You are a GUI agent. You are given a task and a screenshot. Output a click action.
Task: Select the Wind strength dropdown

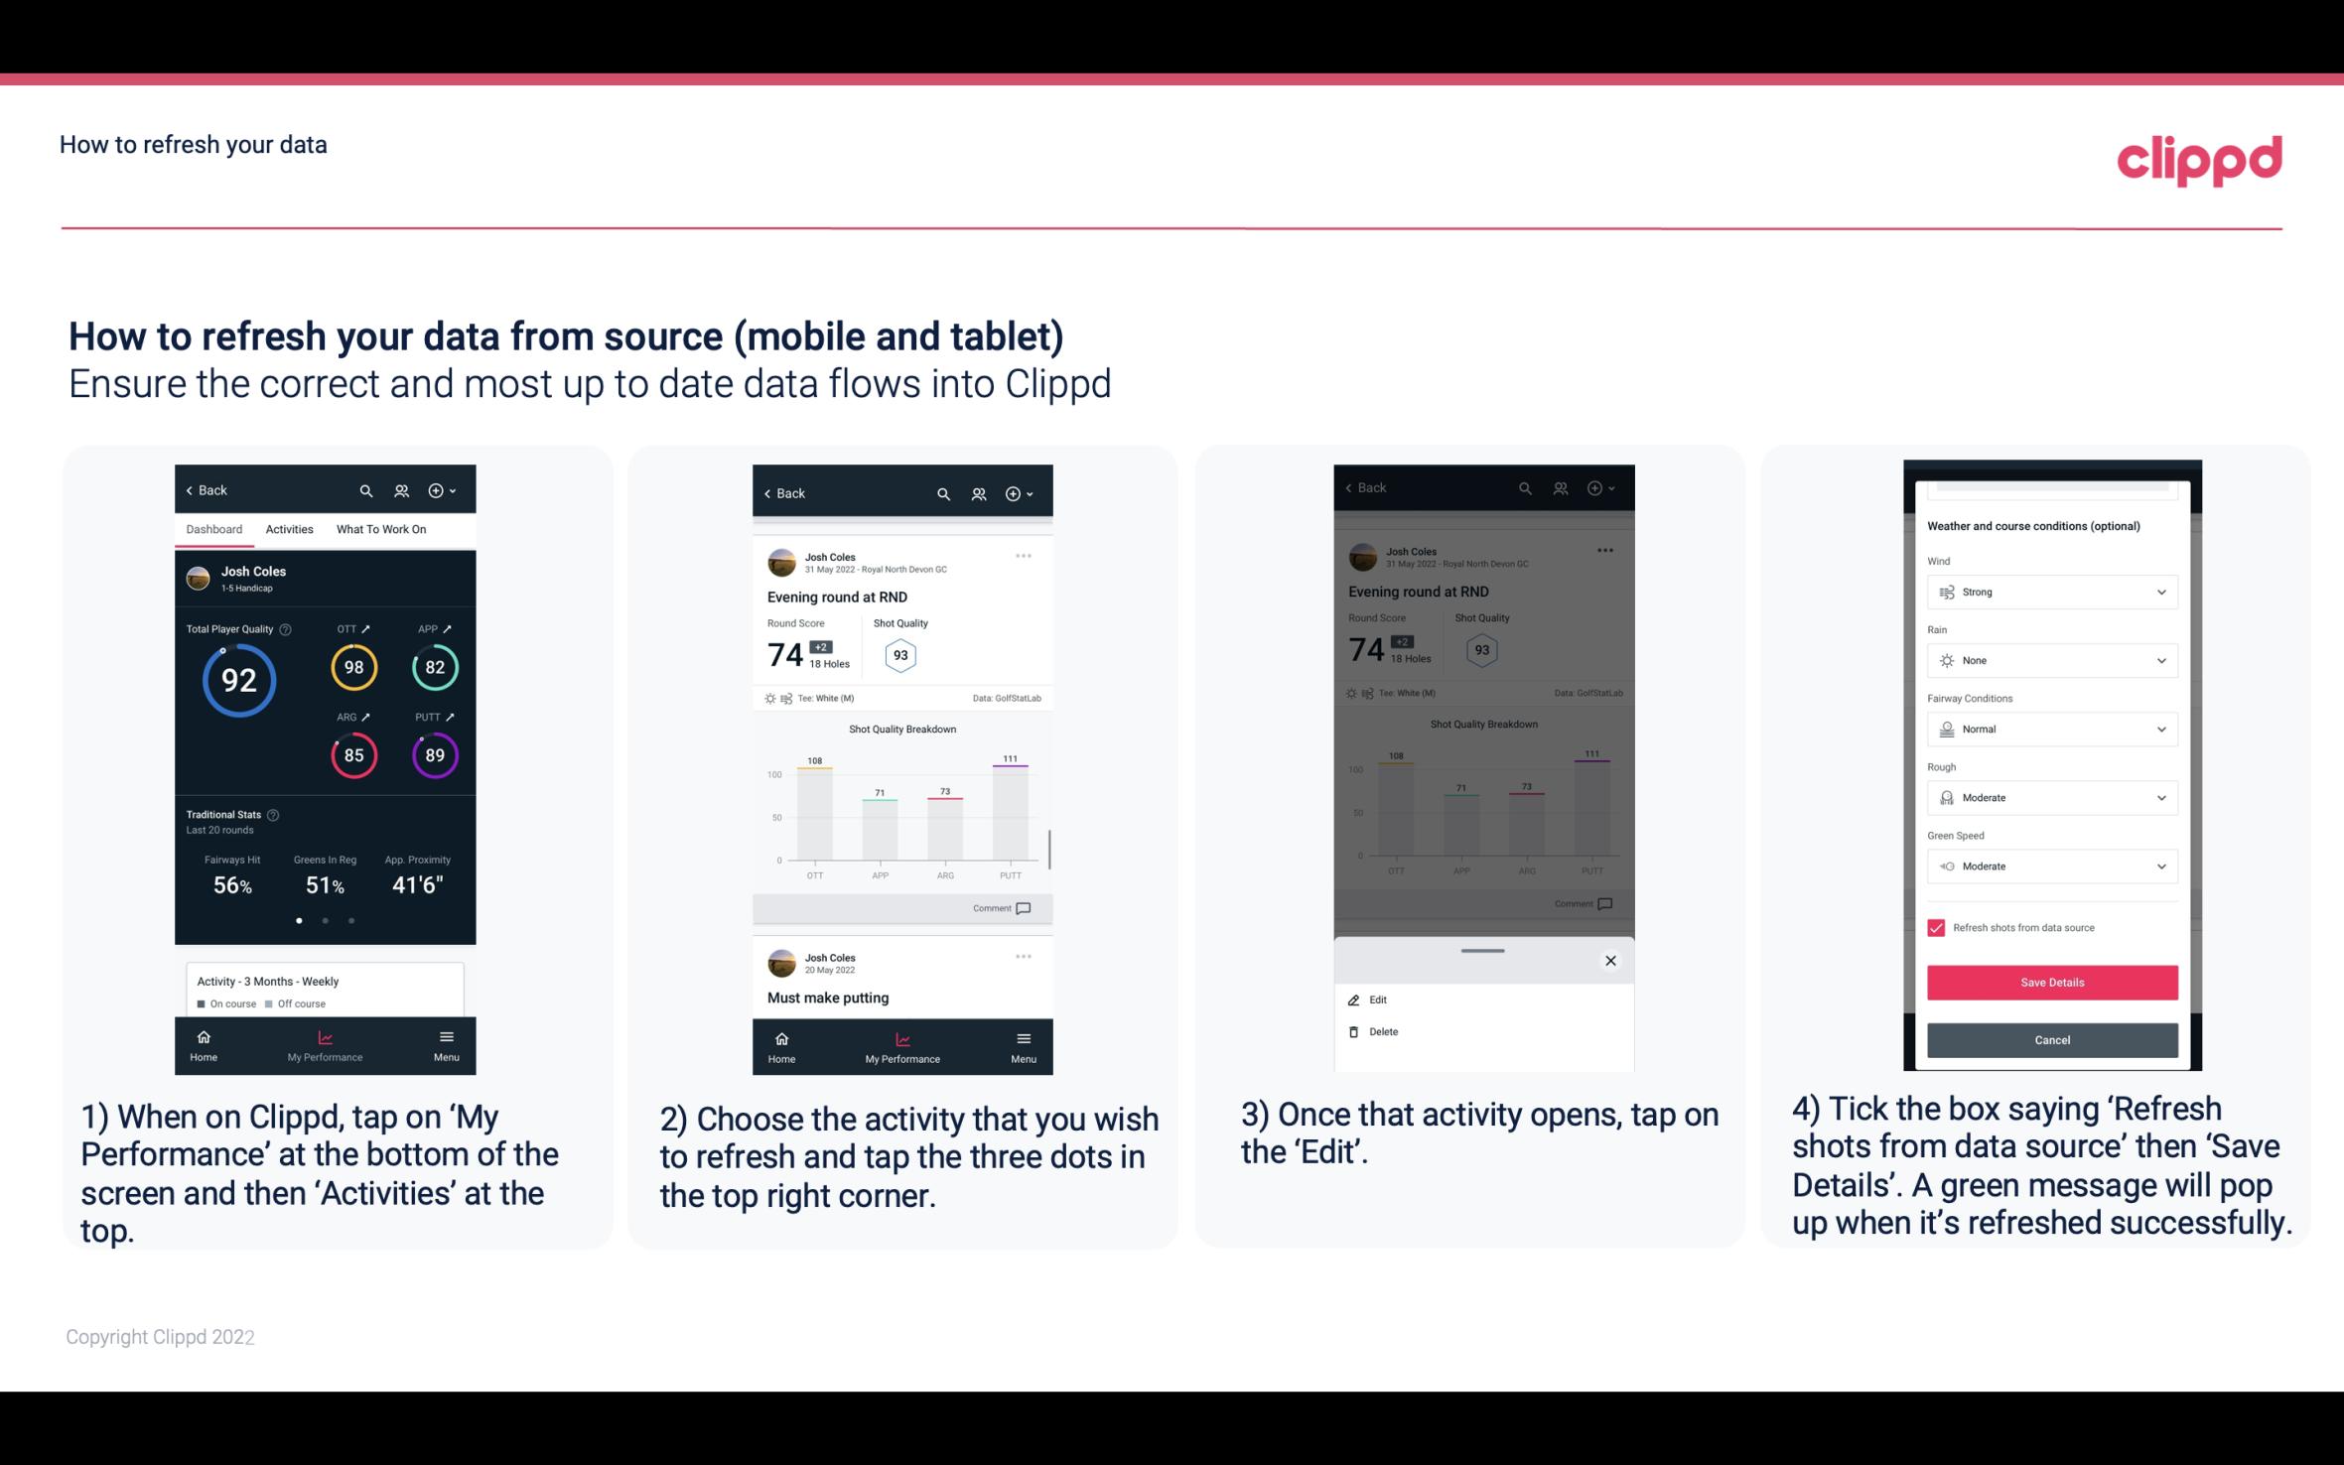[x=2049, y=593]
